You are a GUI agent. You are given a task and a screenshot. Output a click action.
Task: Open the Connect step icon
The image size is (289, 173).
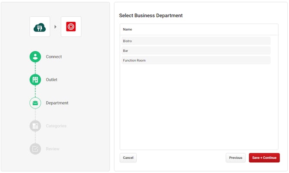coord(35,57)
